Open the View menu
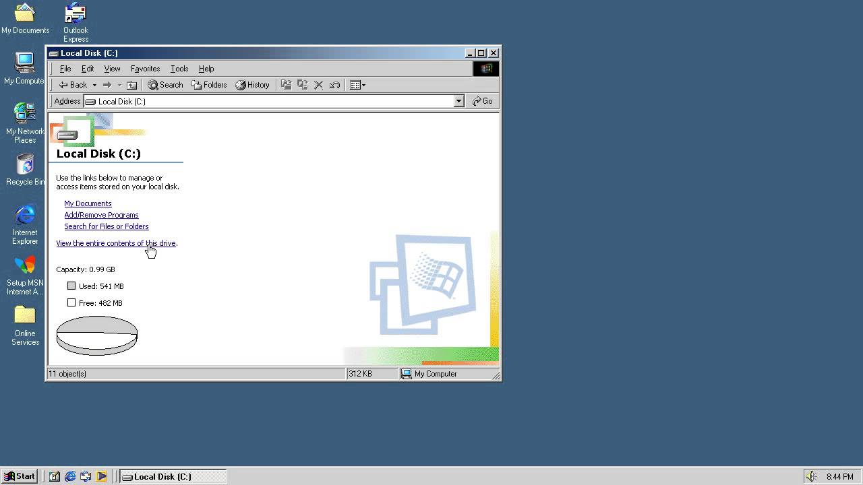The width and height of the screenshot is (863, 485). 112,69
